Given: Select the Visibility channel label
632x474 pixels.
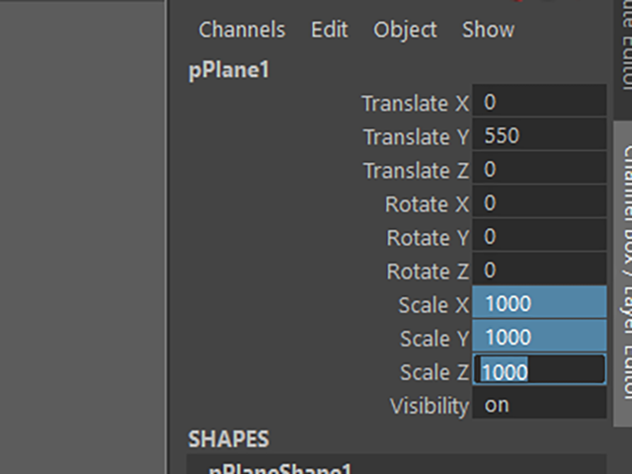Looking at the screenshot, I should pos(430,406).
